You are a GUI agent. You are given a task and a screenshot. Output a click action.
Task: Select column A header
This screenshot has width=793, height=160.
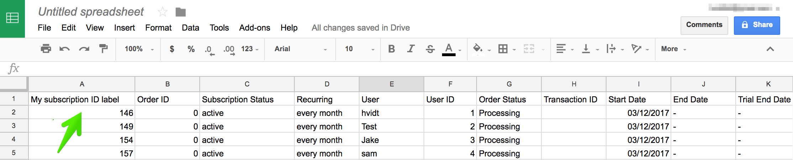[x=82, y=84]
